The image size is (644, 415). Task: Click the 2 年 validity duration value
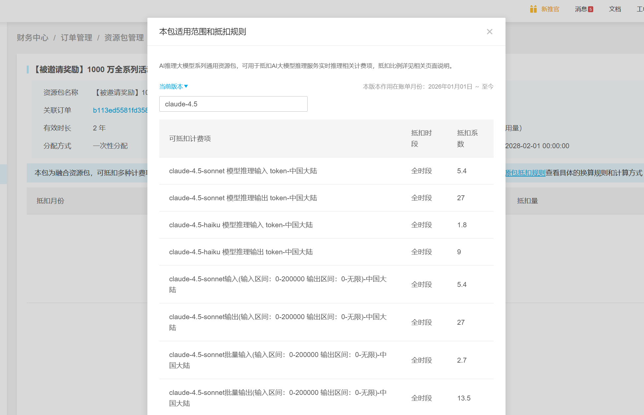pyautogui.click(x=99, y=128)
